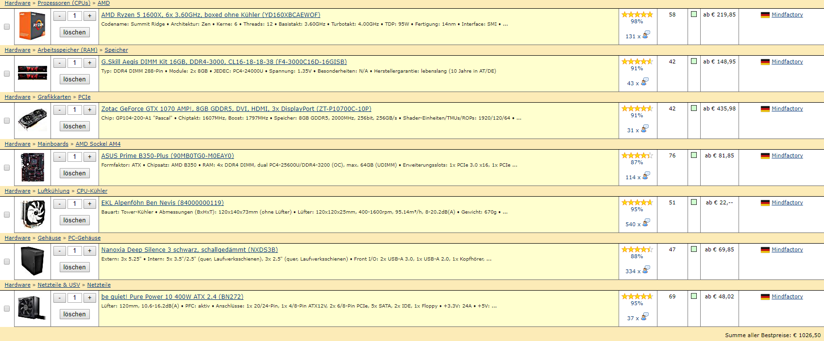Open the Zotac GeForce GTX 1070 AMP! product link
The image size is (824, 341).
[236, 109]
